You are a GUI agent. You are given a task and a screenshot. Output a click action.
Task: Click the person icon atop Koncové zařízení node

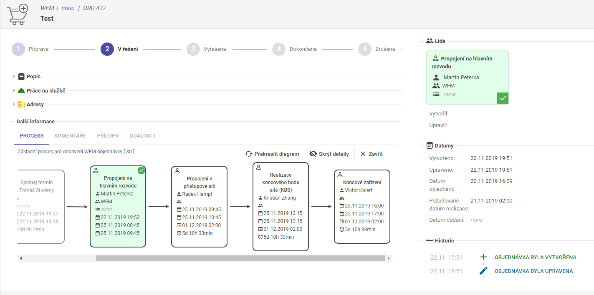pos(340,175)
